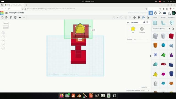The height and width of the screenshot is (99, 176).
Task: Pick the striped Box hole shape
Action: point(155,36)
